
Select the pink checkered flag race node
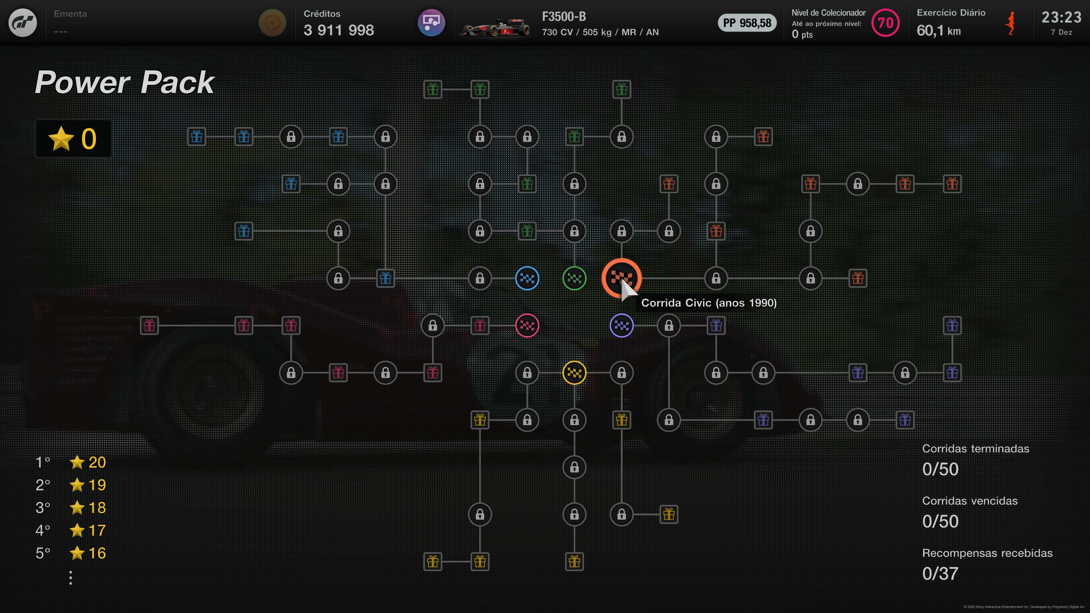(x=527, y=325)
